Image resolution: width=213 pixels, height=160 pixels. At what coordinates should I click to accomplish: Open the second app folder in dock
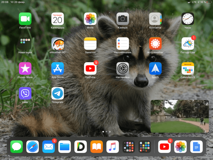pyautogui.click(x=145, y=147)
